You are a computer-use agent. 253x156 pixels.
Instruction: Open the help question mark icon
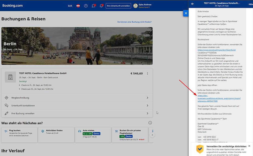point(86,6)
